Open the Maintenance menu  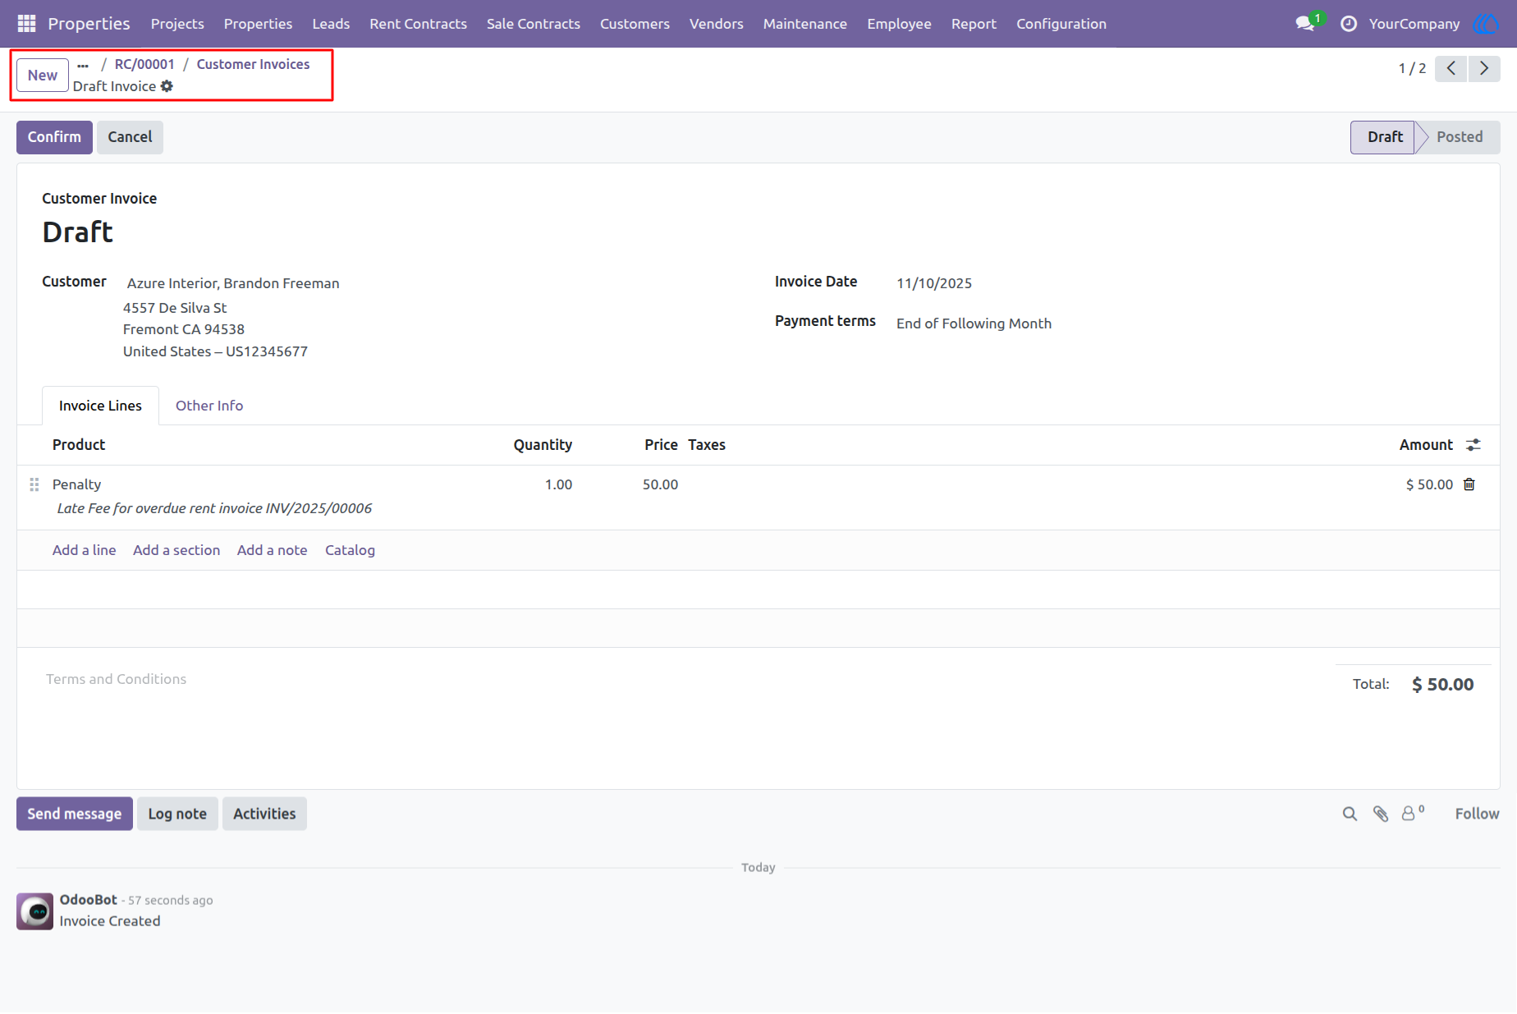click(x=804, y=24)
